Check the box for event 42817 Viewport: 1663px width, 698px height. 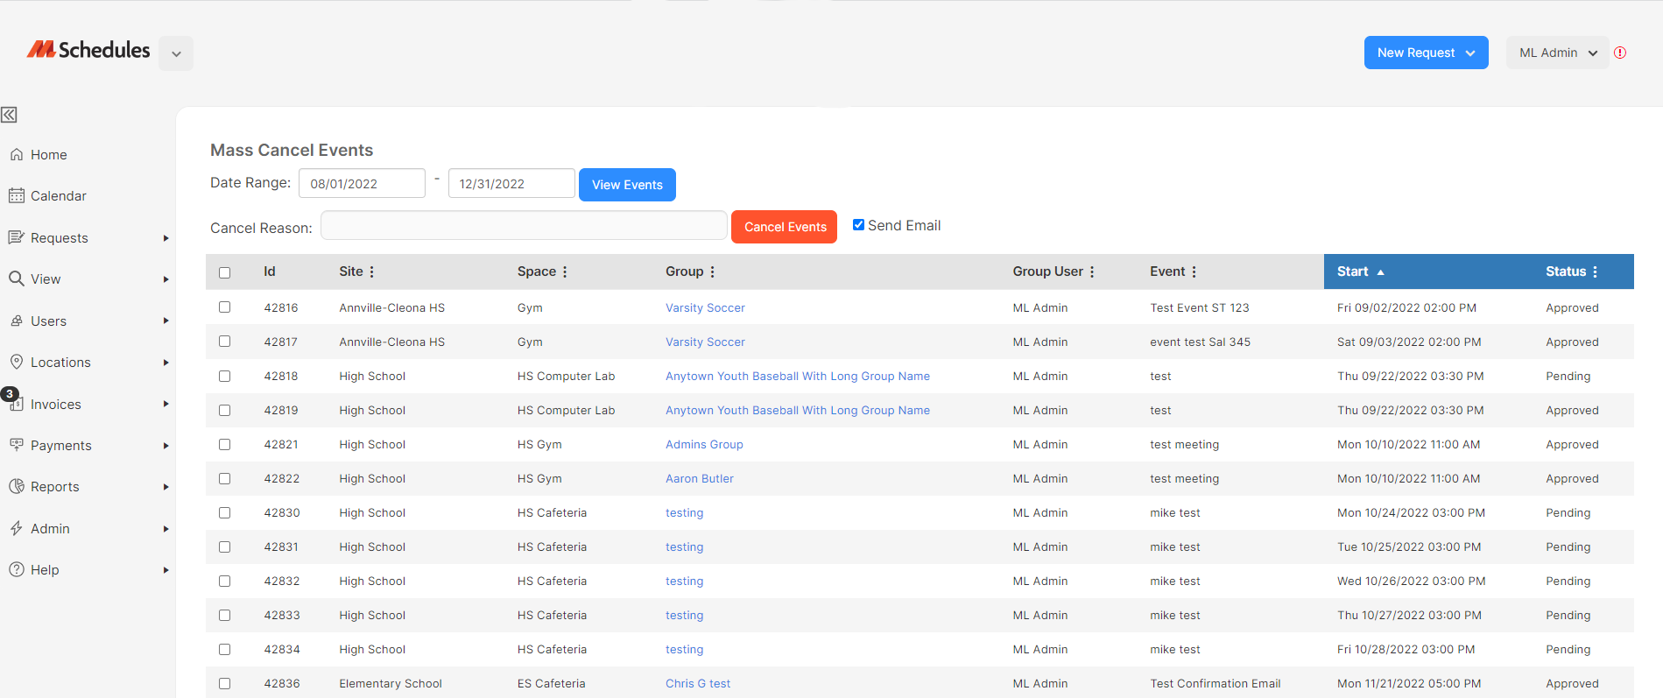(225, 342)
